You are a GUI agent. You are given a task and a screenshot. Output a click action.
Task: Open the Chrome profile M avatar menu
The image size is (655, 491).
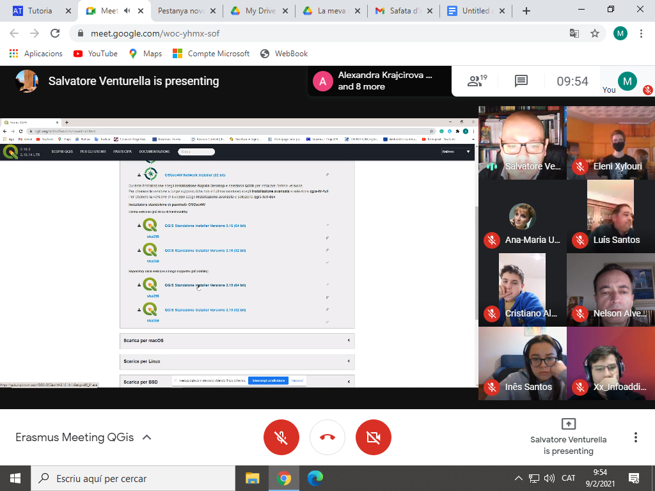[x=620, y=33]
